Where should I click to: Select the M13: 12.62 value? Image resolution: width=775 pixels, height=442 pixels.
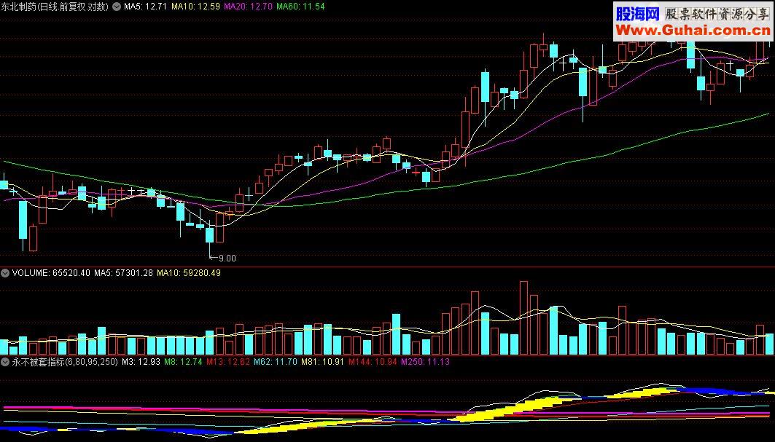(228, 362)
